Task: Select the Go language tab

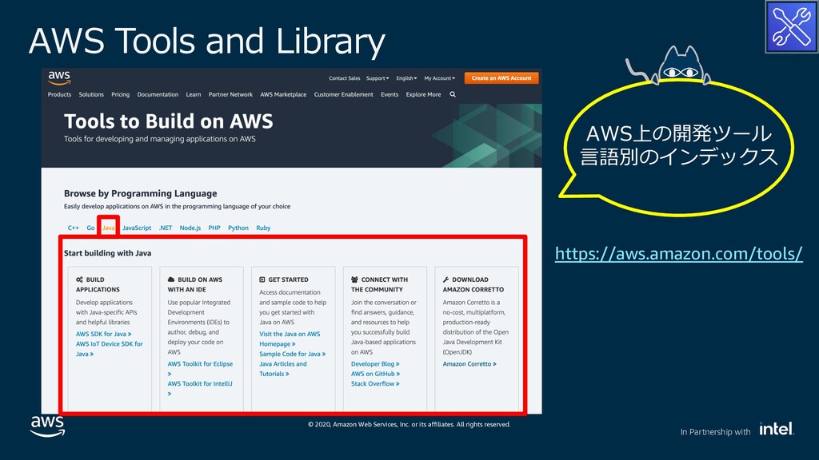Action: click(x=90, y=228)
